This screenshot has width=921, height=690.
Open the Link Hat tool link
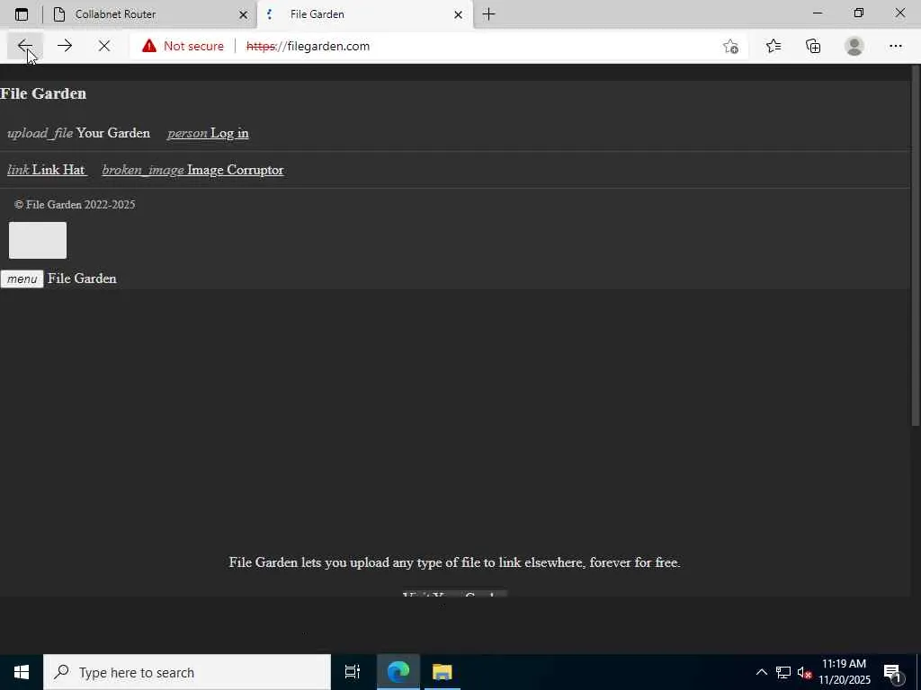[x=47, y=170]
